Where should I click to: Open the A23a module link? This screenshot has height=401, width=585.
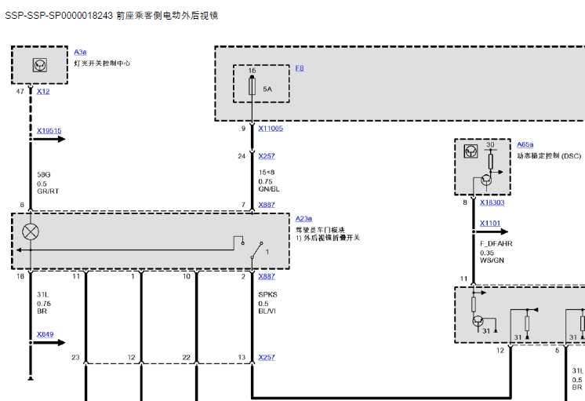coord(303,218)
